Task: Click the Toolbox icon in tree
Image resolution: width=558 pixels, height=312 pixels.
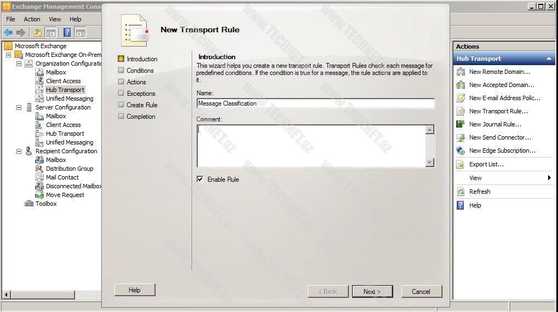Action: click(x=29, y=204)
